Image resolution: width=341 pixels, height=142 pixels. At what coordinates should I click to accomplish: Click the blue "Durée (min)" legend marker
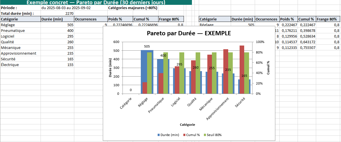[159, 135]
